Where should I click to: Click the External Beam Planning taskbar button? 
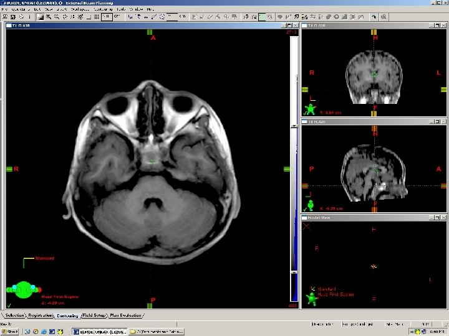tap(100, 332)
